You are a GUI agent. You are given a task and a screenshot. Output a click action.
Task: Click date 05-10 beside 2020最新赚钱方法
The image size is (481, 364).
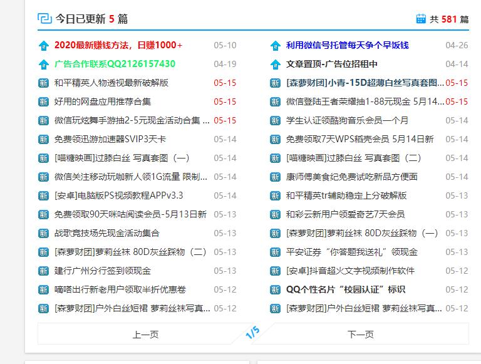225,45
